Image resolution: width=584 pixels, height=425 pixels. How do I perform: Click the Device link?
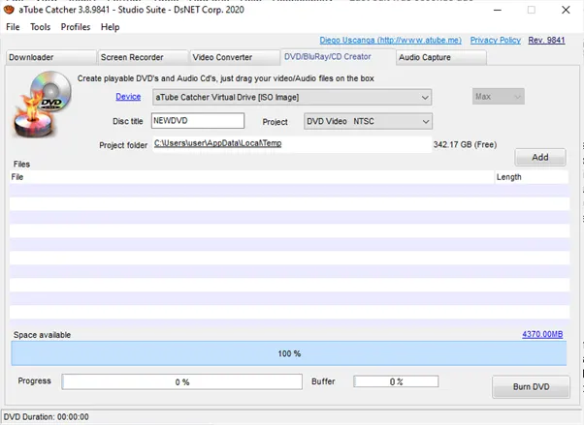(128, 97)
